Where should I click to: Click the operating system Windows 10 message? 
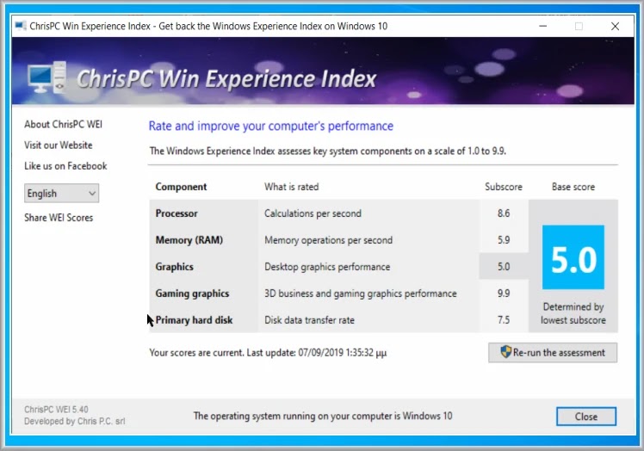coord(323,416)
